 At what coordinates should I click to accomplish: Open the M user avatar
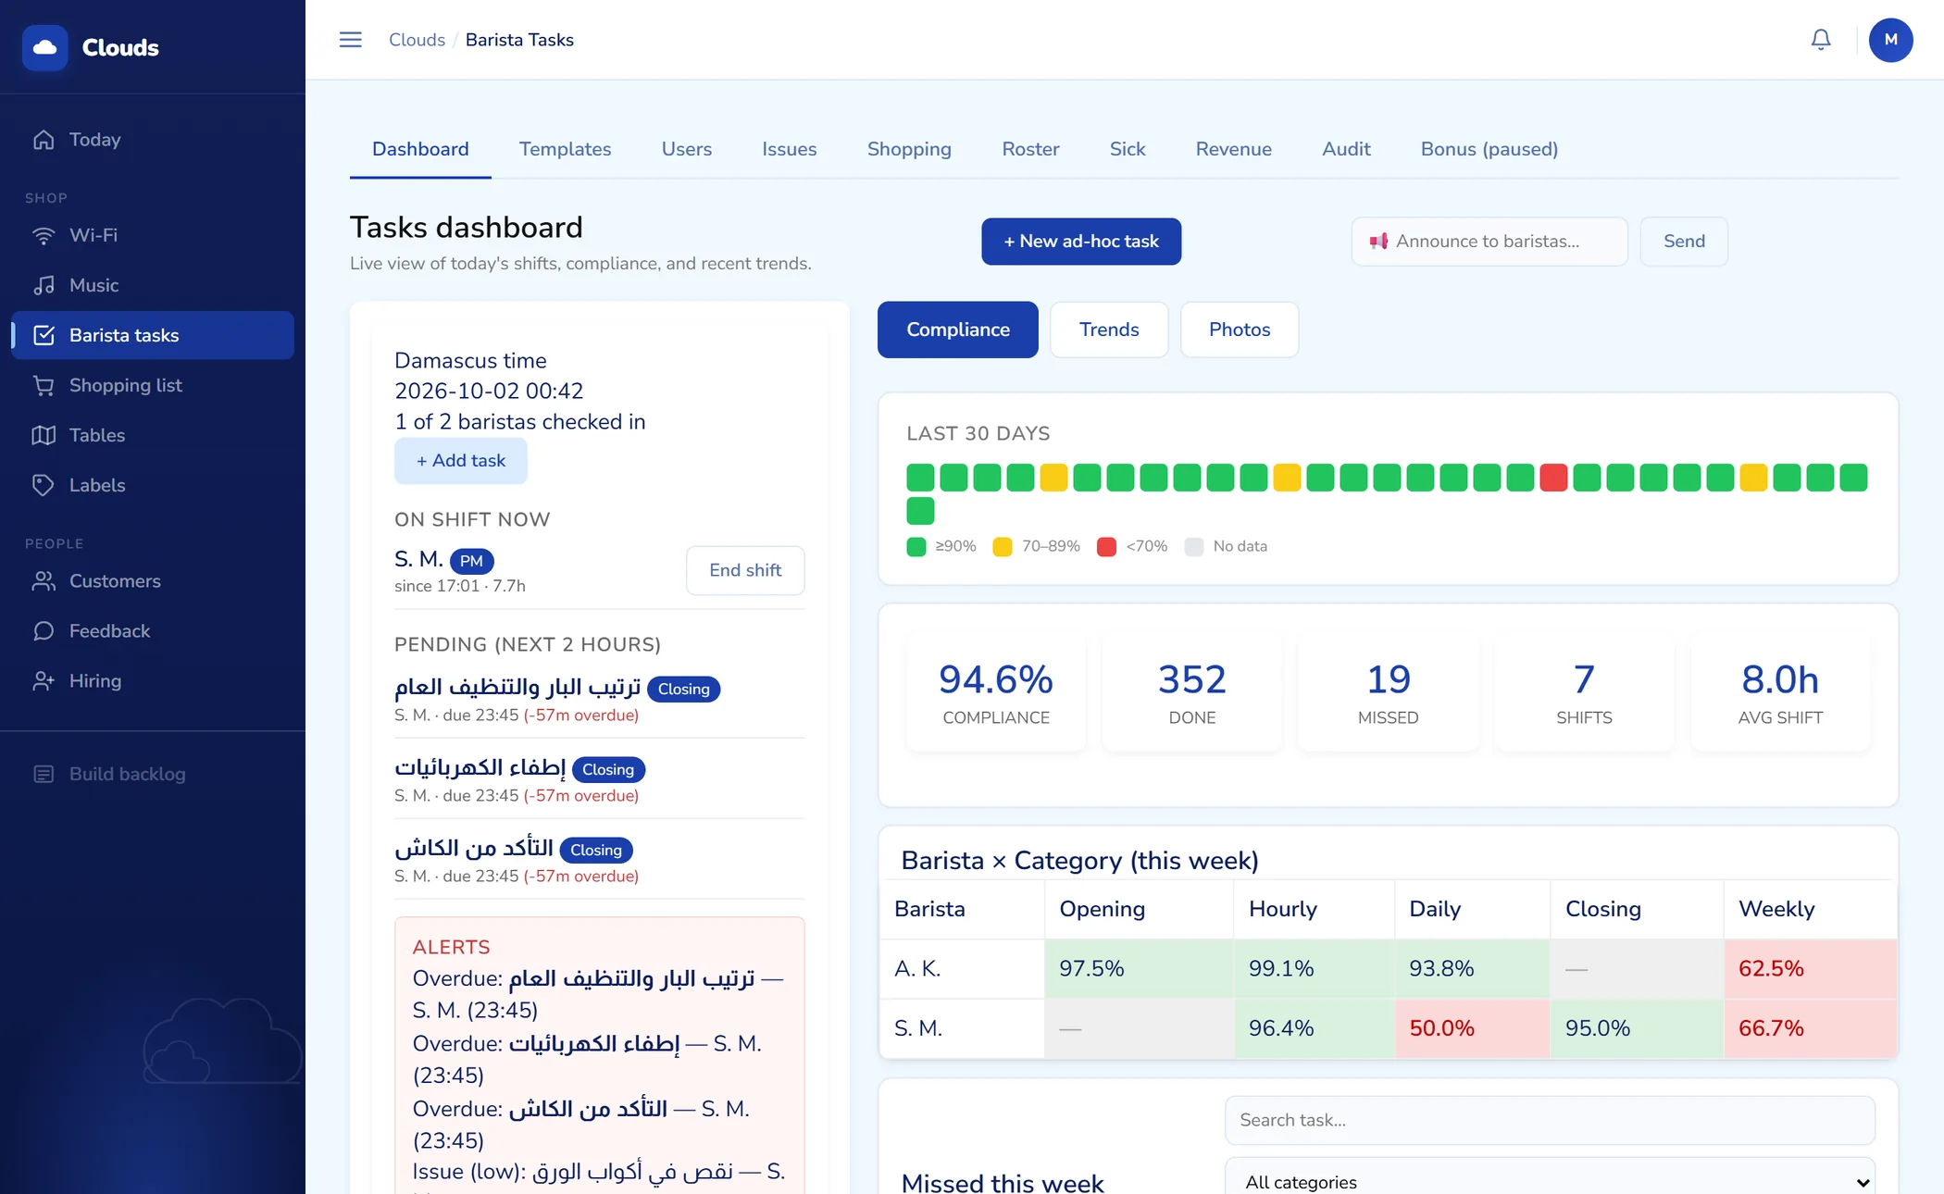point(1890,40)
